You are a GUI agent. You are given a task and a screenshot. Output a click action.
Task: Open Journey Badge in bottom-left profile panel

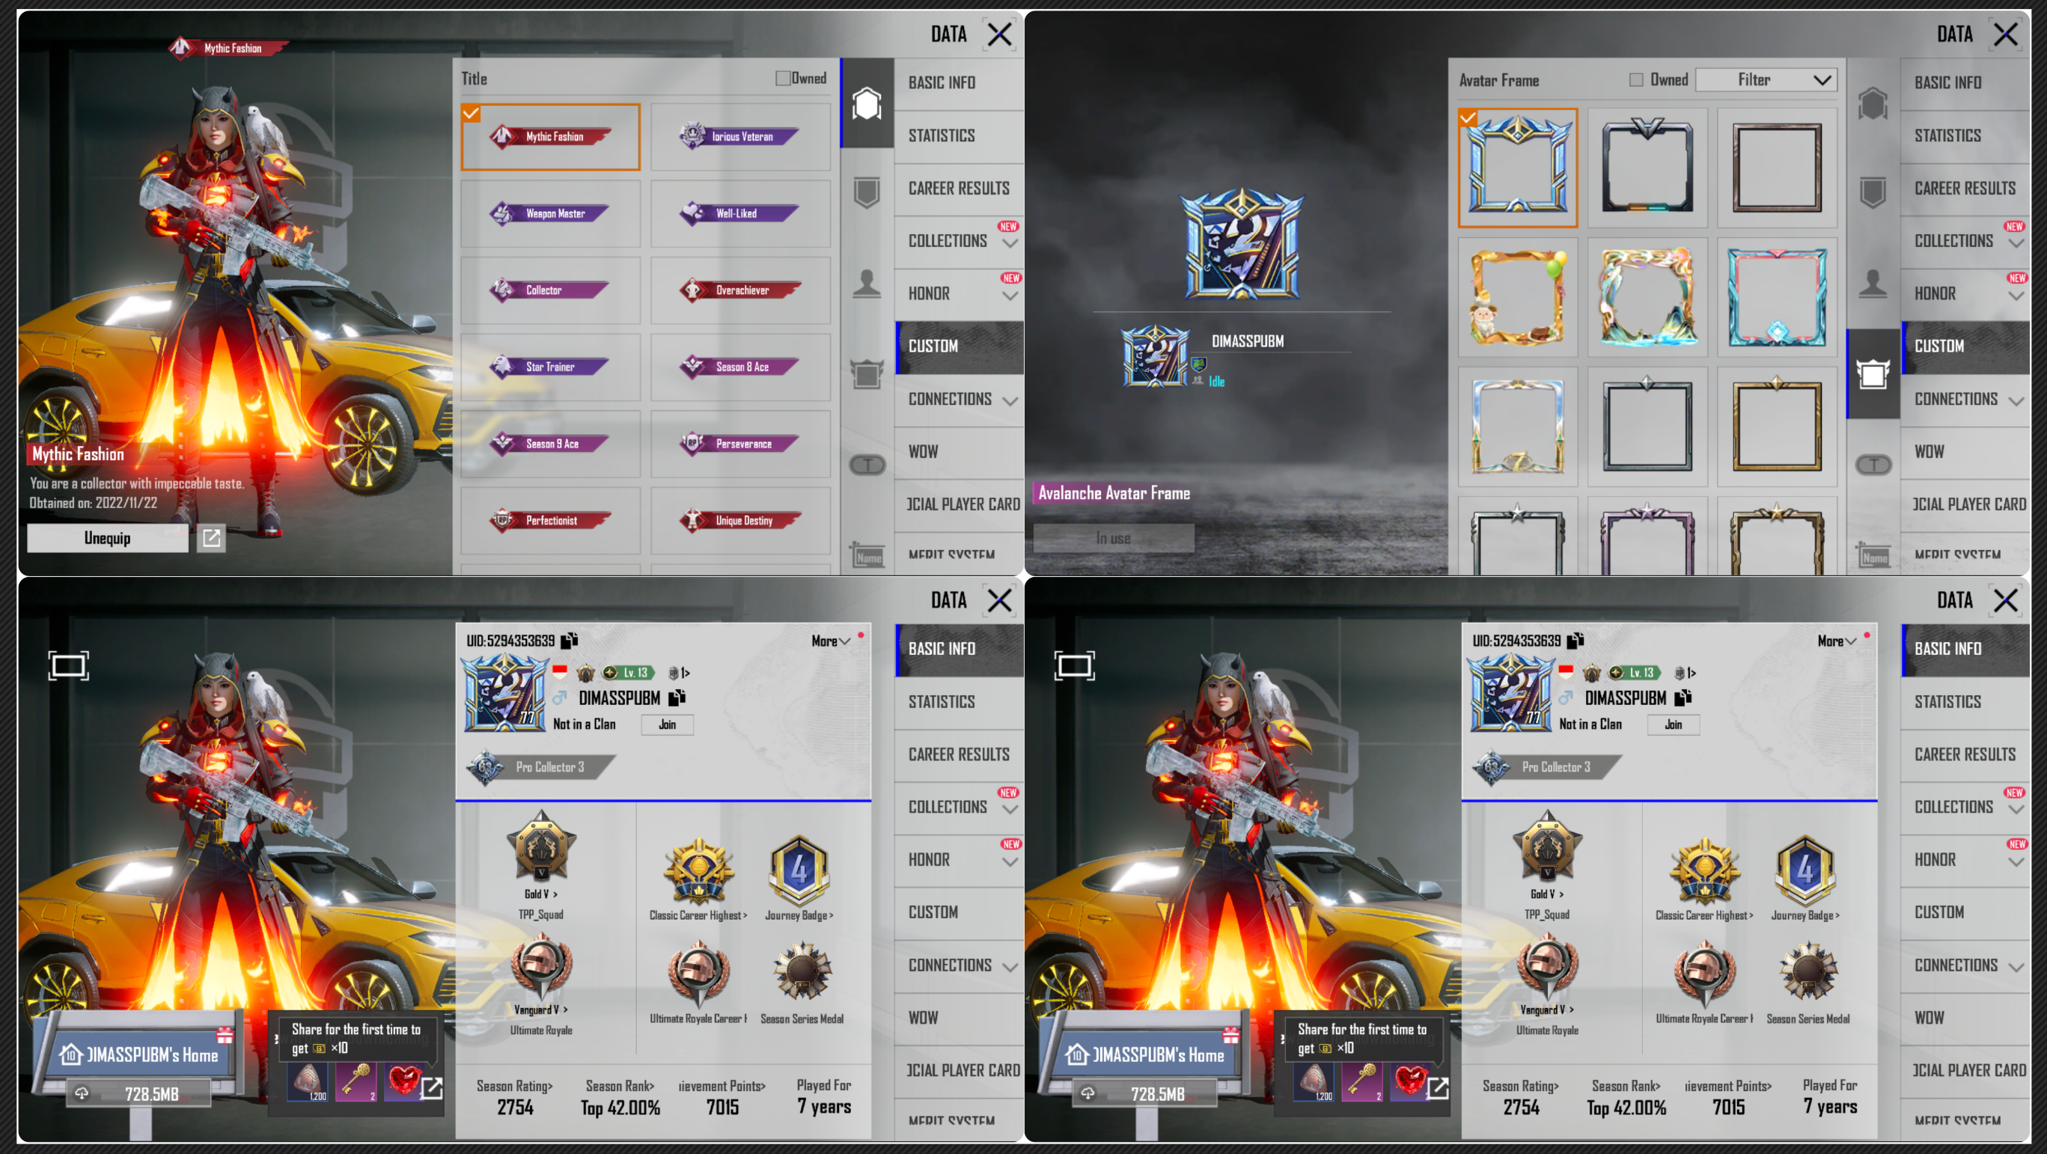point(799,871)
